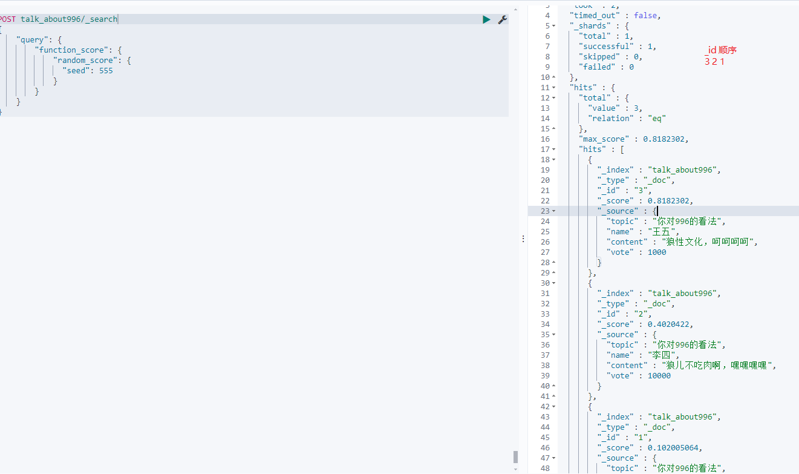Fold the "_source" block on line 47
This screenshot has height=474, width=799.
[553, 458]
